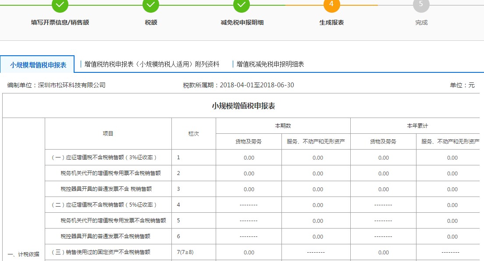Click the green checkmark for 填写开票信息/销售额 step
The width and height of the screenshot is (484, 261).
point(60,6)
